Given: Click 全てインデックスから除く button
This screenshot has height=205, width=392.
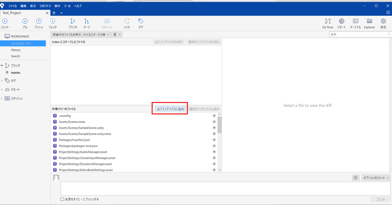Looking at the screenshot, I should [x=169, y=42].
